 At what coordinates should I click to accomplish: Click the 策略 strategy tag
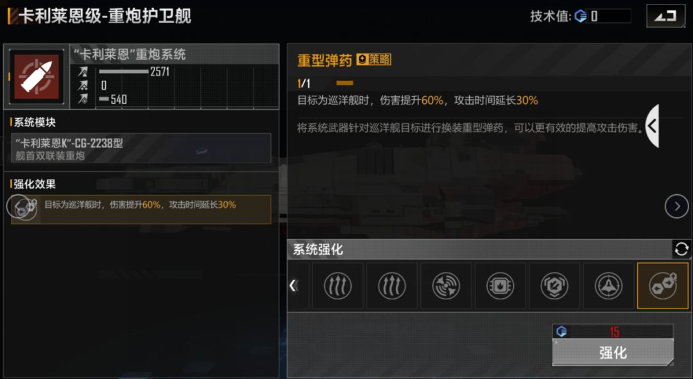374,59
